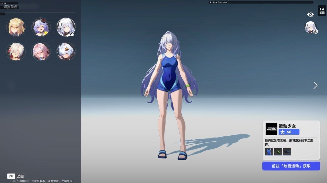Toggle the crossed-out eye hide UI icon
This screenshot has width=327, height=183.
pyautogui.click(x=310, y=15)
